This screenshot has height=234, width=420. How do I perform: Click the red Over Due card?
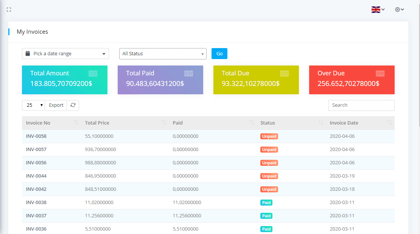click(352, 80)
